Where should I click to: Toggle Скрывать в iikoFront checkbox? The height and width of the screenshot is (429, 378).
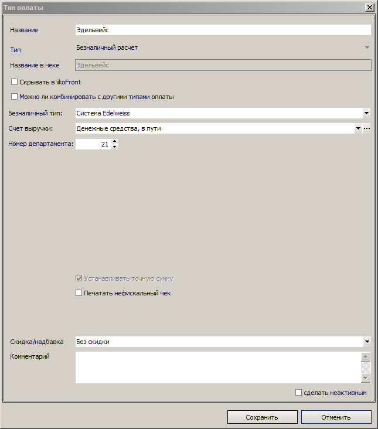(x=14, y=82)
